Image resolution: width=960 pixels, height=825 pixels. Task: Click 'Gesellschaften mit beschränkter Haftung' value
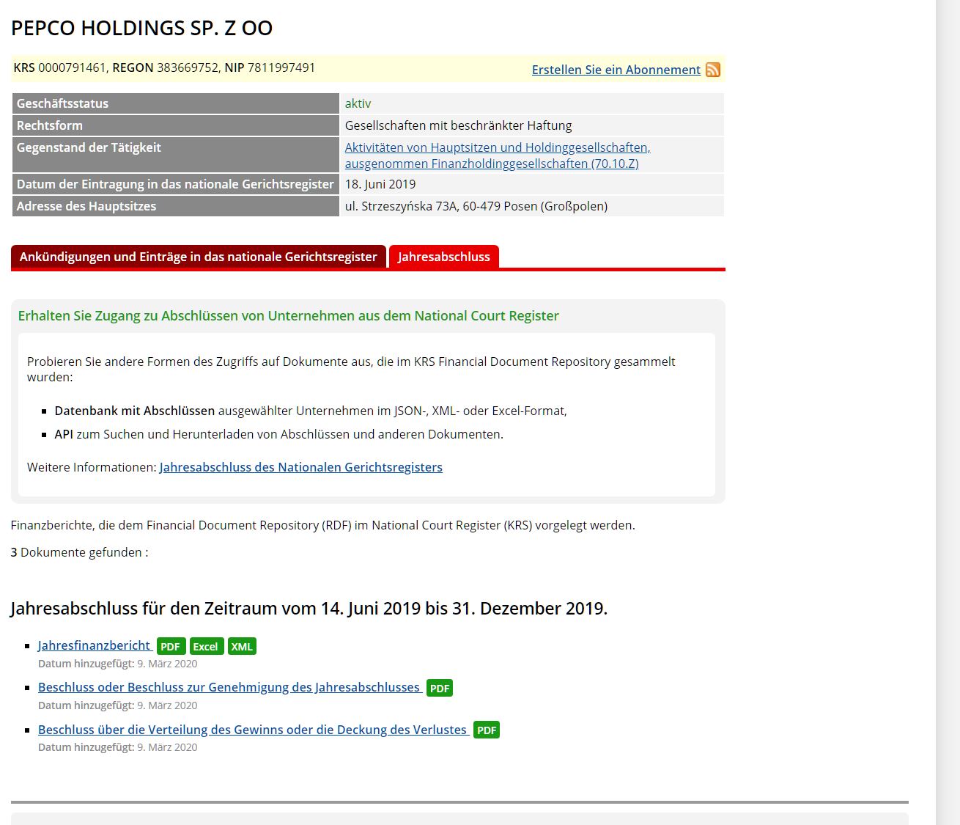coord(459,125)
